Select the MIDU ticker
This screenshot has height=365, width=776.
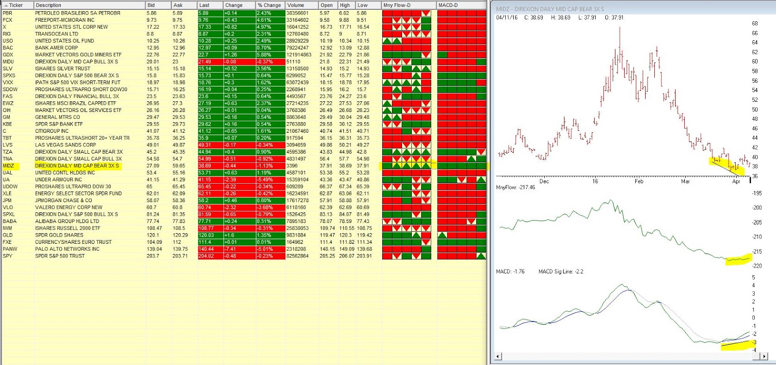click(8, 62)
